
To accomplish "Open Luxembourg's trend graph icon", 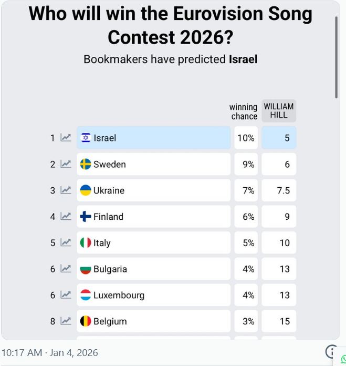I will click(66, 295).
